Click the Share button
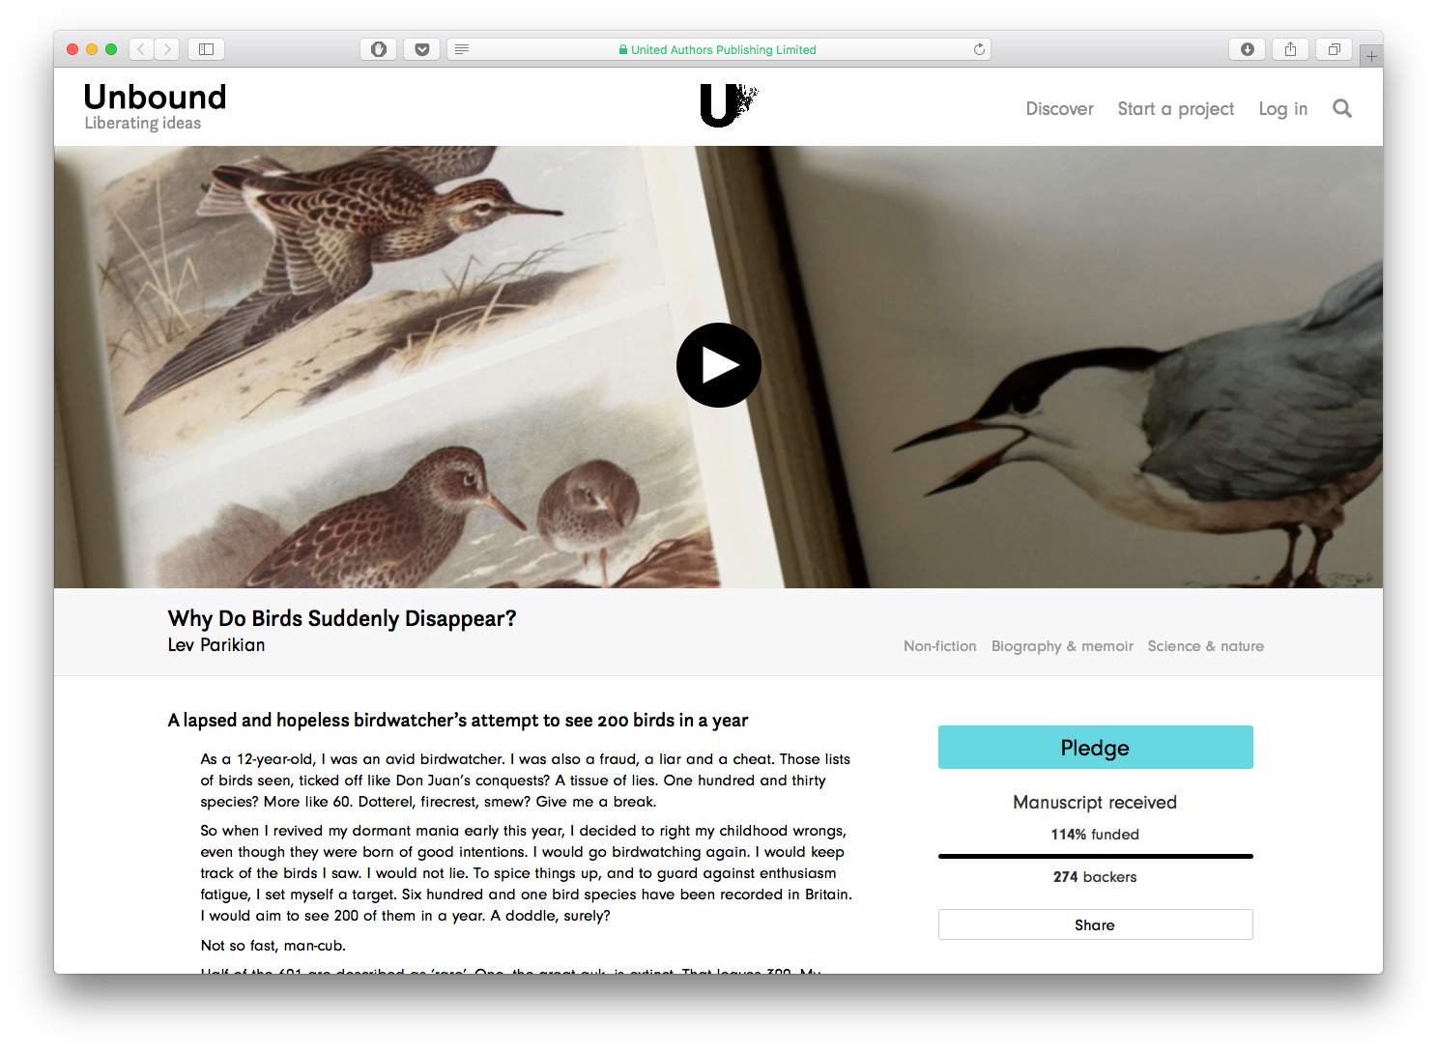 click(1095, 924)
